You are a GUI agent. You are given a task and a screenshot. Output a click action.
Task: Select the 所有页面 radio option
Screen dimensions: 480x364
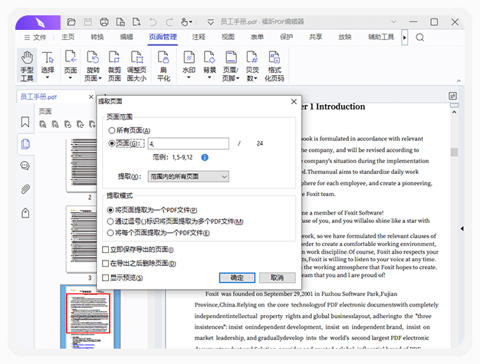[x=129, y=130]
